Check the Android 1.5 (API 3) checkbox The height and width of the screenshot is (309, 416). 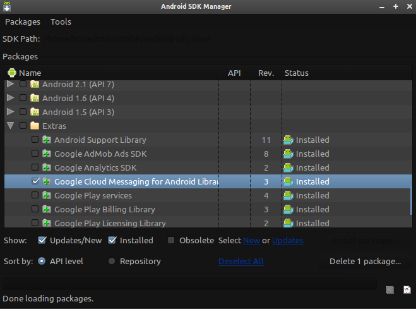pyautogui.click(x=23, y=111)
